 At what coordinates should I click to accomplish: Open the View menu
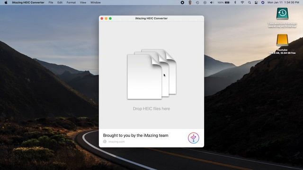pyautogui.click(x=83, y=2)
